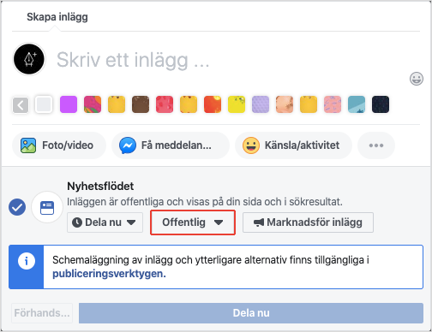Select the brown background swatch
This screenshot has height=332, width=432.
click(141, 104)
